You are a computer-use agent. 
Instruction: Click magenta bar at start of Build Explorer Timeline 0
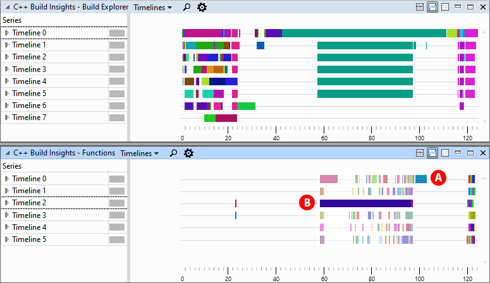(x=204, y=33)
